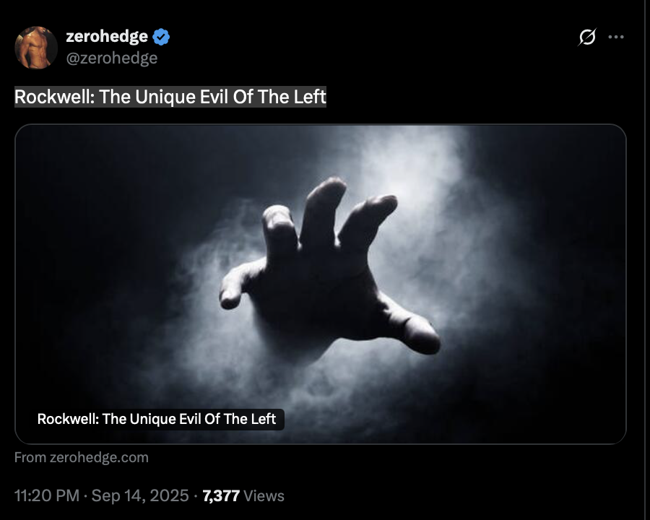Open the "From zerohedge.com" source link
The image size is (650, 520).
point(81,457)
